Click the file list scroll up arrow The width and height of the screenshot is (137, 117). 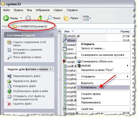(x=59, y=31)
